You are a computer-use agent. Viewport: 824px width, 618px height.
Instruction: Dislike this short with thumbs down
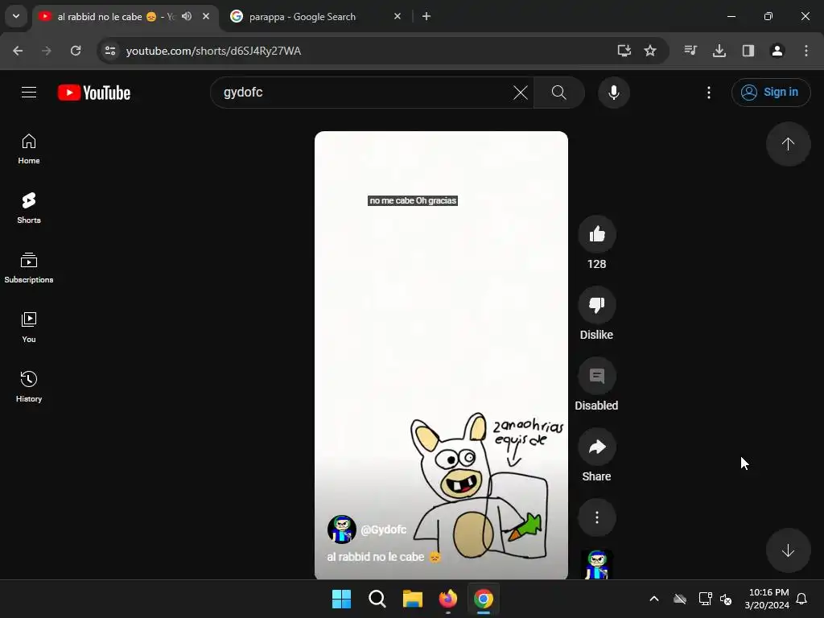[x=597, y=305]
